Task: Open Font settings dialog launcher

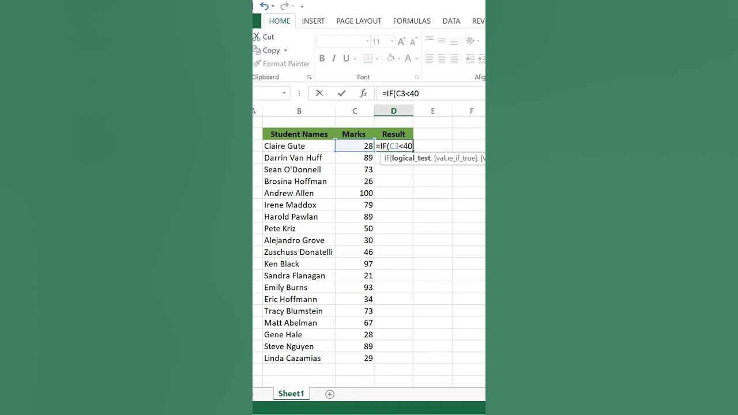Action: click(x=417, y=77)
